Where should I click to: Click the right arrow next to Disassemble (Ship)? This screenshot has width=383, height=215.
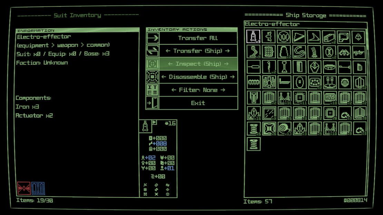[x=232, y=77]
